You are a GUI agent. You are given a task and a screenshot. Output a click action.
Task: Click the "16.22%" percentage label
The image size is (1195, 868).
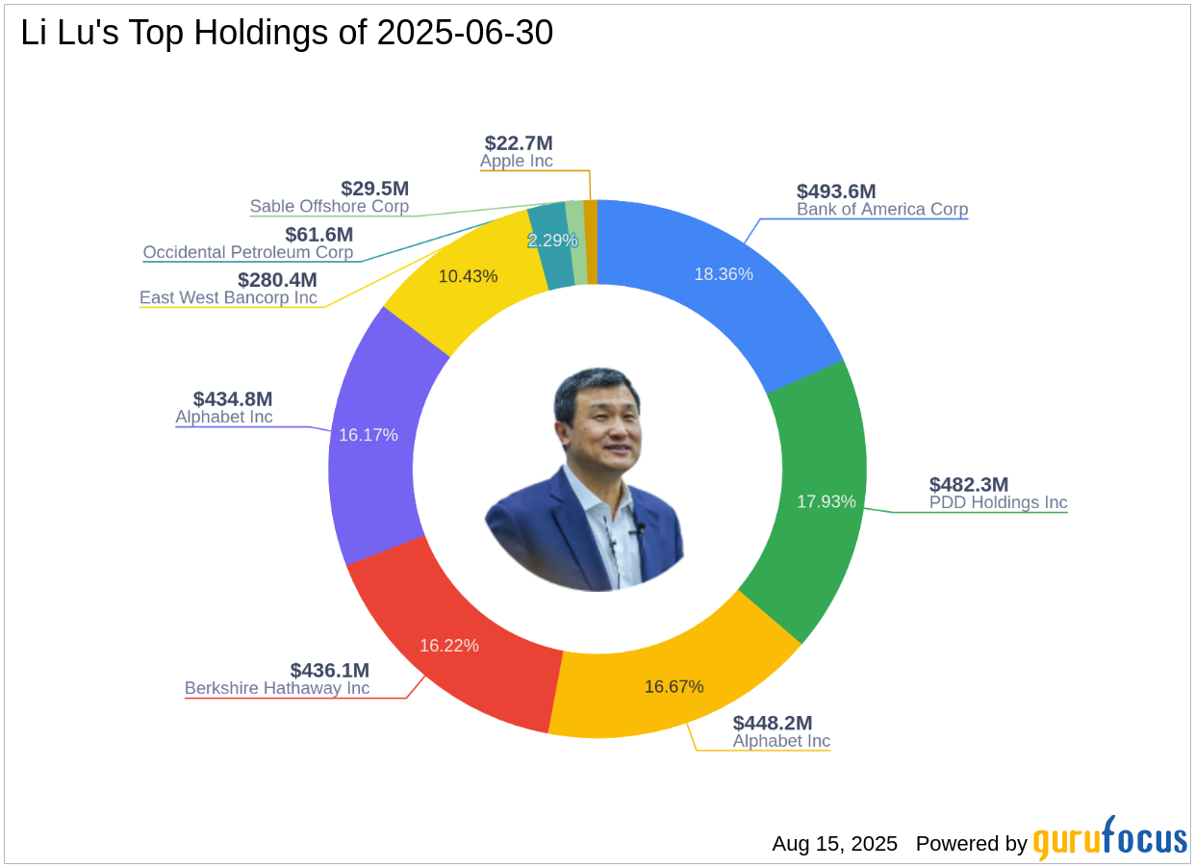click(x=449, y=645)
